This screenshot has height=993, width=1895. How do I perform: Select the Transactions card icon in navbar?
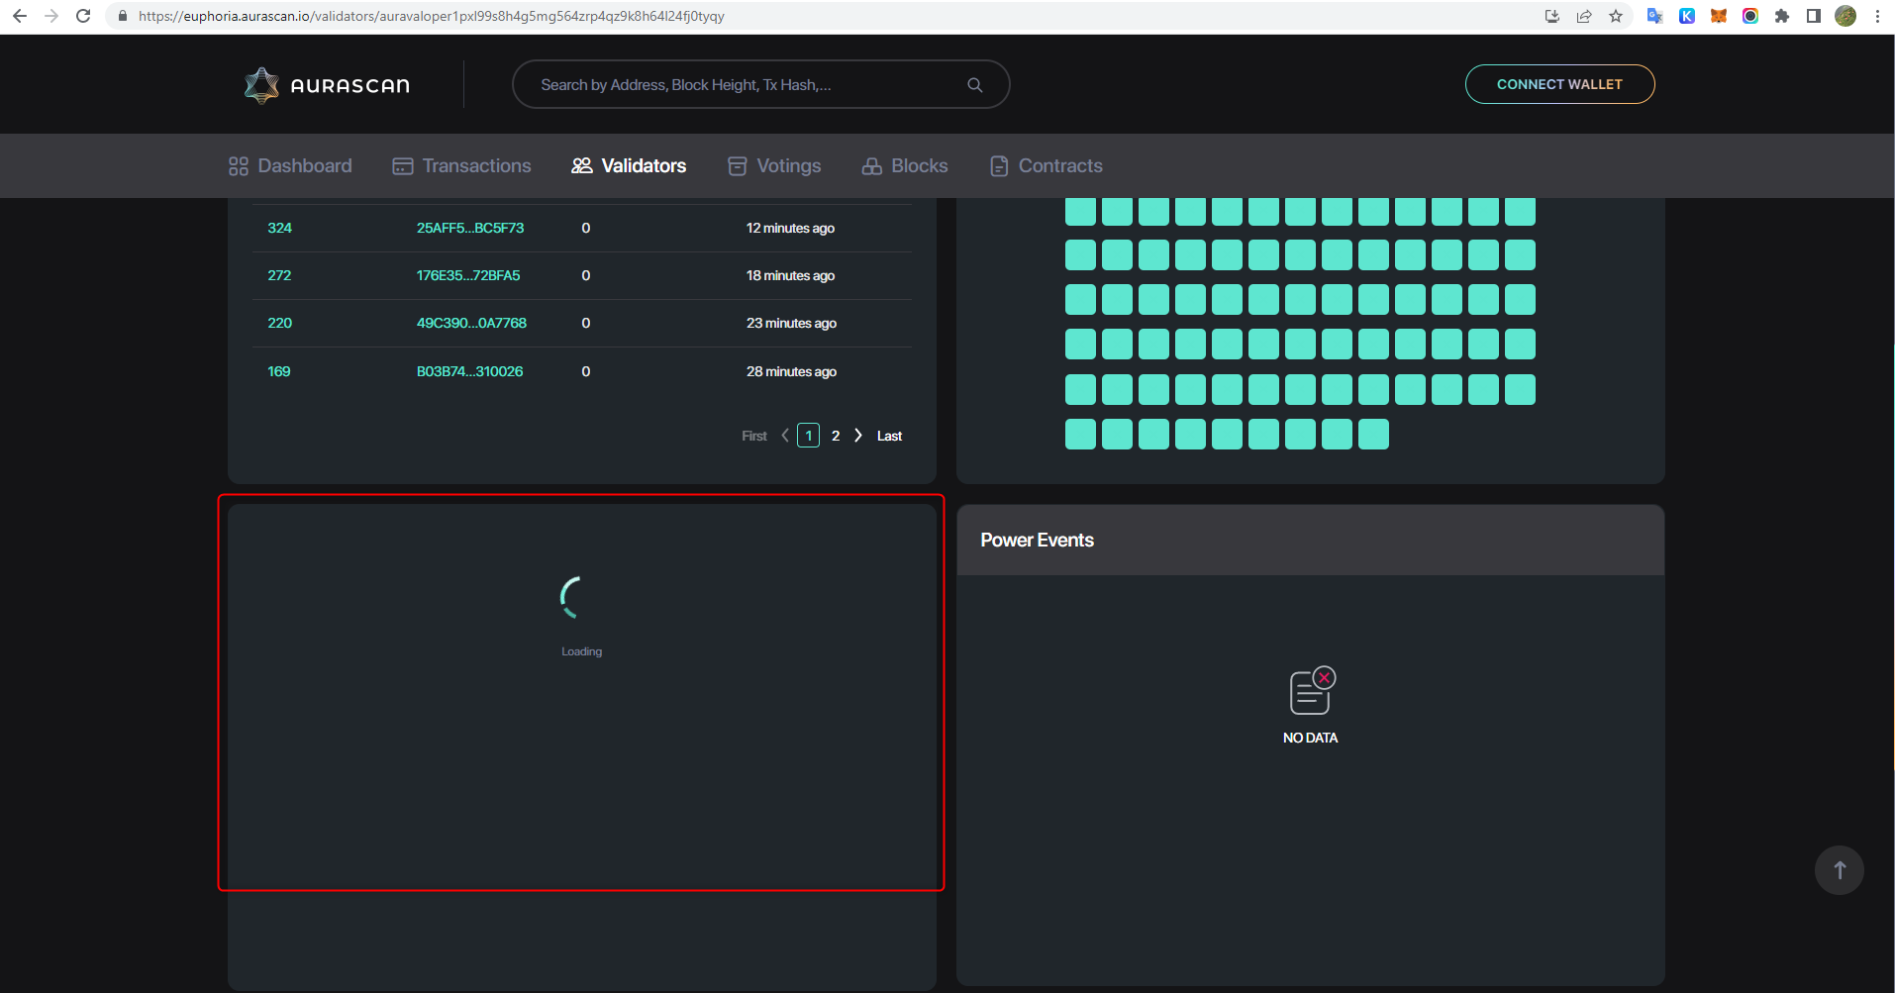click(402, 165)
